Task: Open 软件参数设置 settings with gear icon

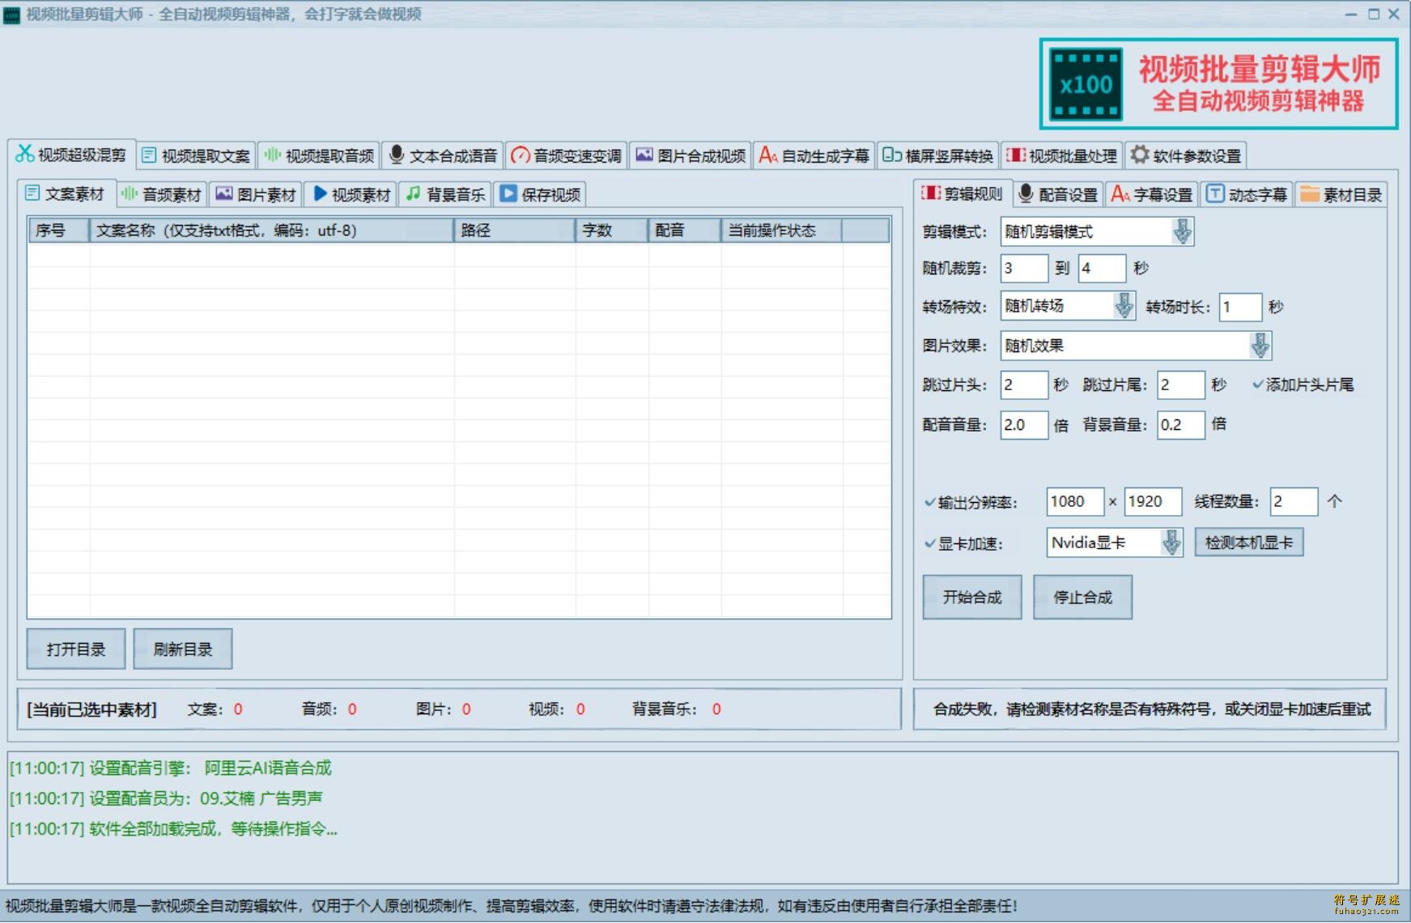Action: (1184, 155)
